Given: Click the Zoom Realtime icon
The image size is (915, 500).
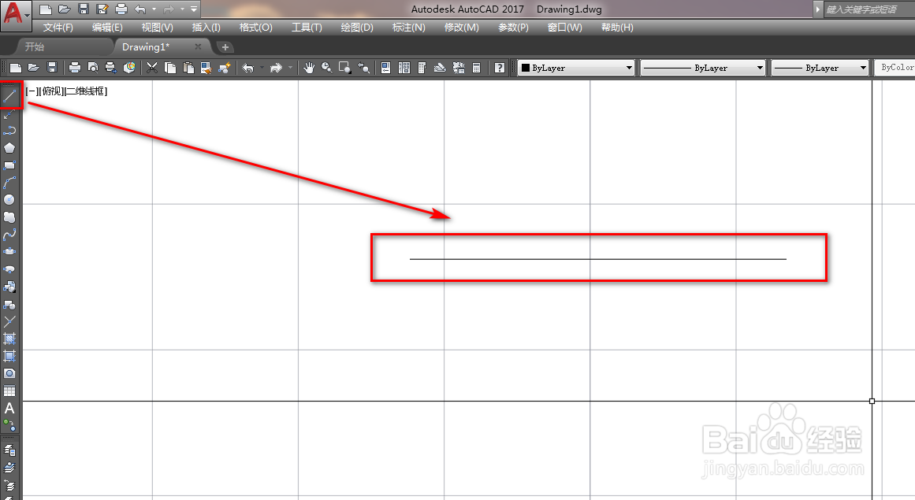Looking at the screenshot, I should click(327, 68).
